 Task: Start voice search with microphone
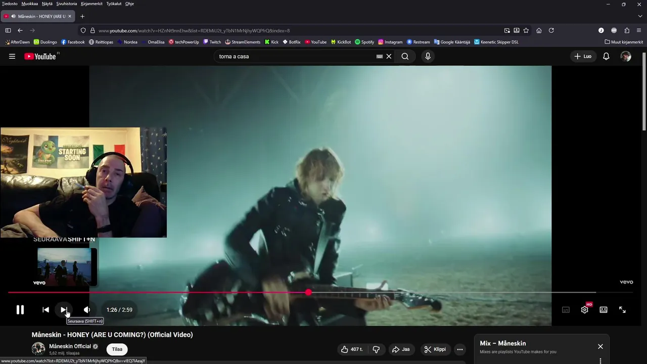[x=428, y=56]
